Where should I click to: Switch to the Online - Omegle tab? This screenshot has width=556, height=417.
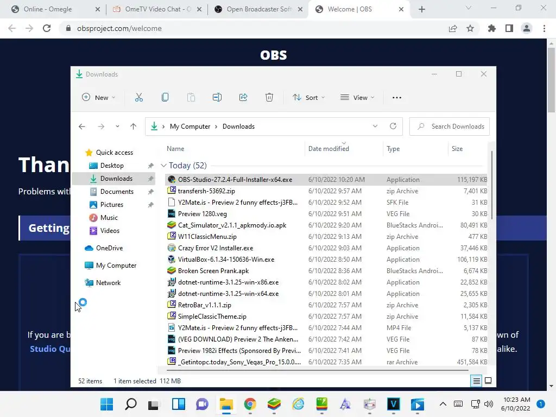(56, 9)
